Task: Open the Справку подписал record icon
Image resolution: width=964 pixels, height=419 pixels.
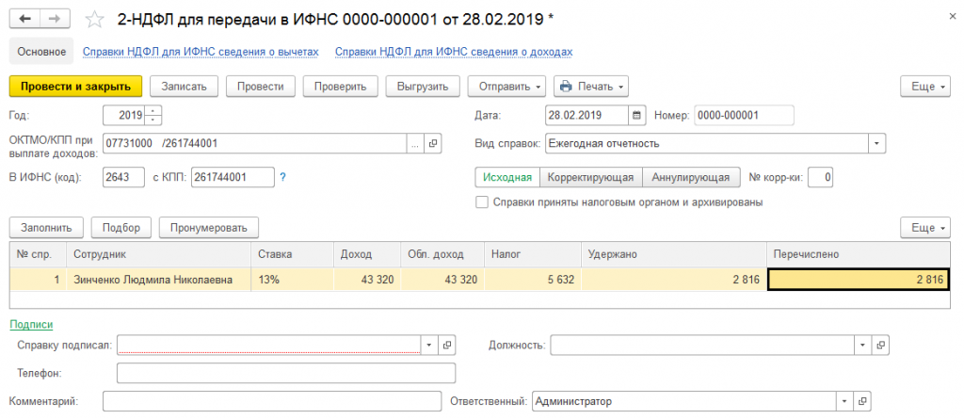Action: [447, 346]
